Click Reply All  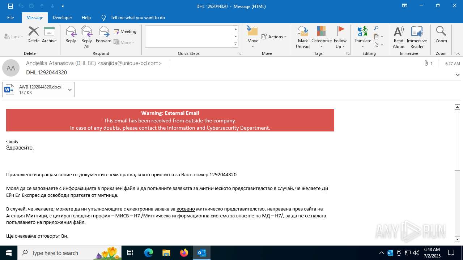tap(86, 37)
